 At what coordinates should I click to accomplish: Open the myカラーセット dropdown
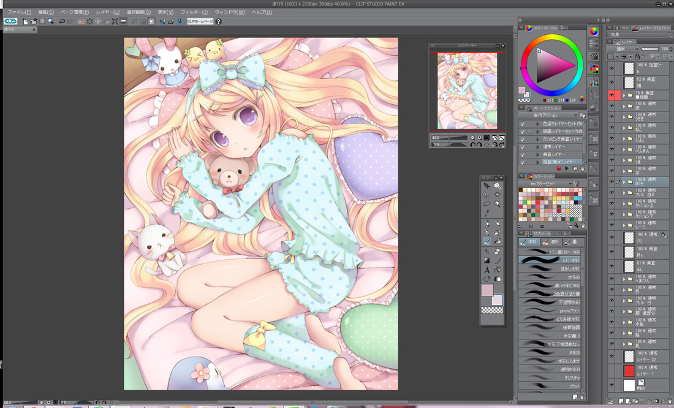[x=545, y=184]
